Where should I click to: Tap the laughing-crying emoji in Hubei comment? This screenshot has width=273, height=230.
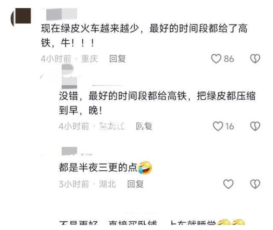click(145, 168)
